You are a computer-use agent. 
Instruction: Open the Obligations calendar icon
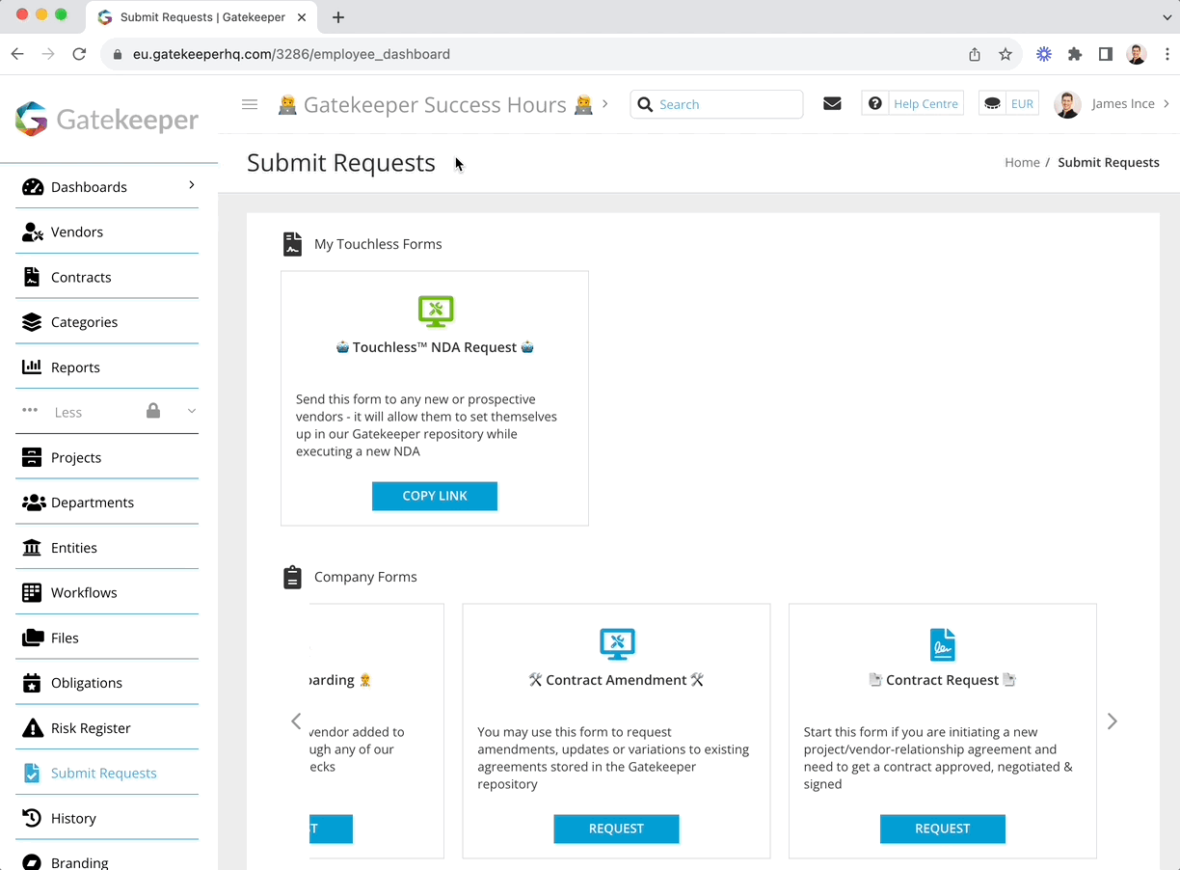coord(30,682)
